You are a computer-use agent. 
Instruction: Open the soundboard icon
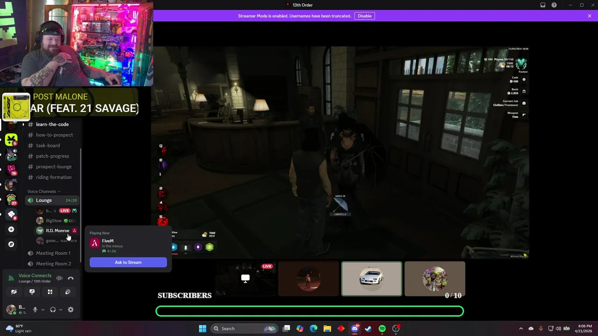68,292
